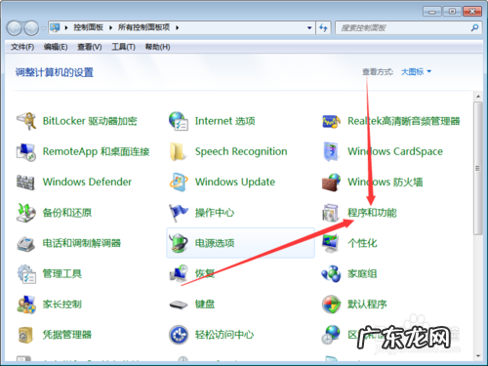Open the 默认程序 icon
The image size is (488, 366).
click(x=331, y=305)
